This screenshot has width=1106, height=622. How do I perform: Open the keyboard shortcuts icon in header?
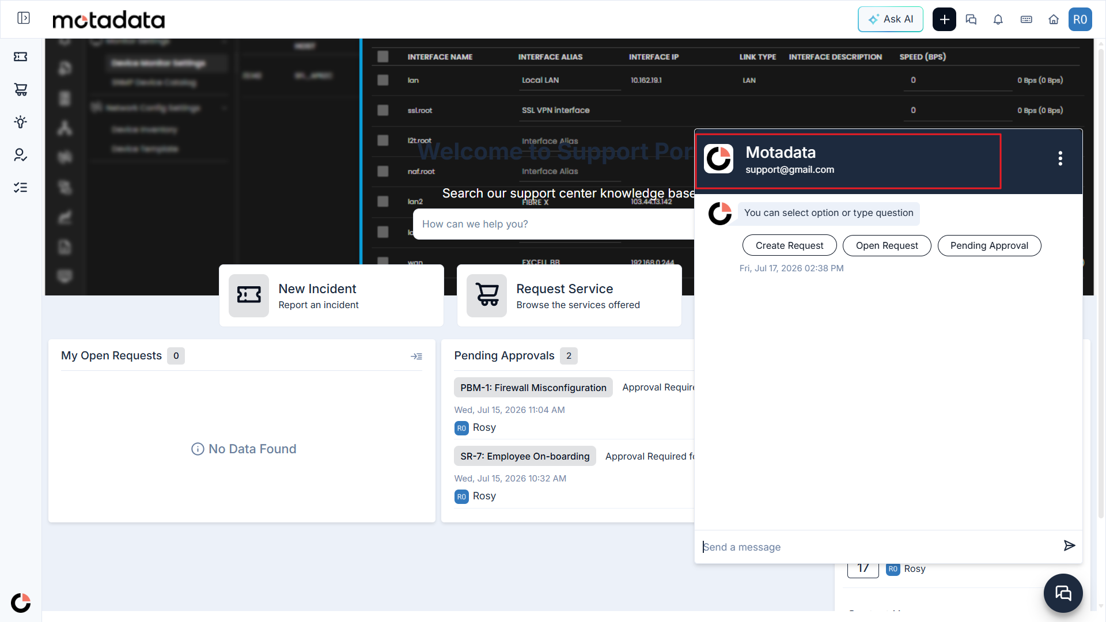coord(1027,20)
